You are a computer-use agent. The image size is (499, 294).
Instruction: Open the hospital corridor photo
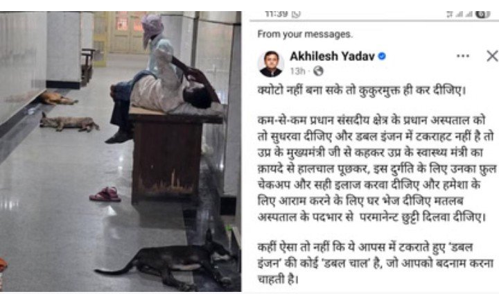(121, 151)
